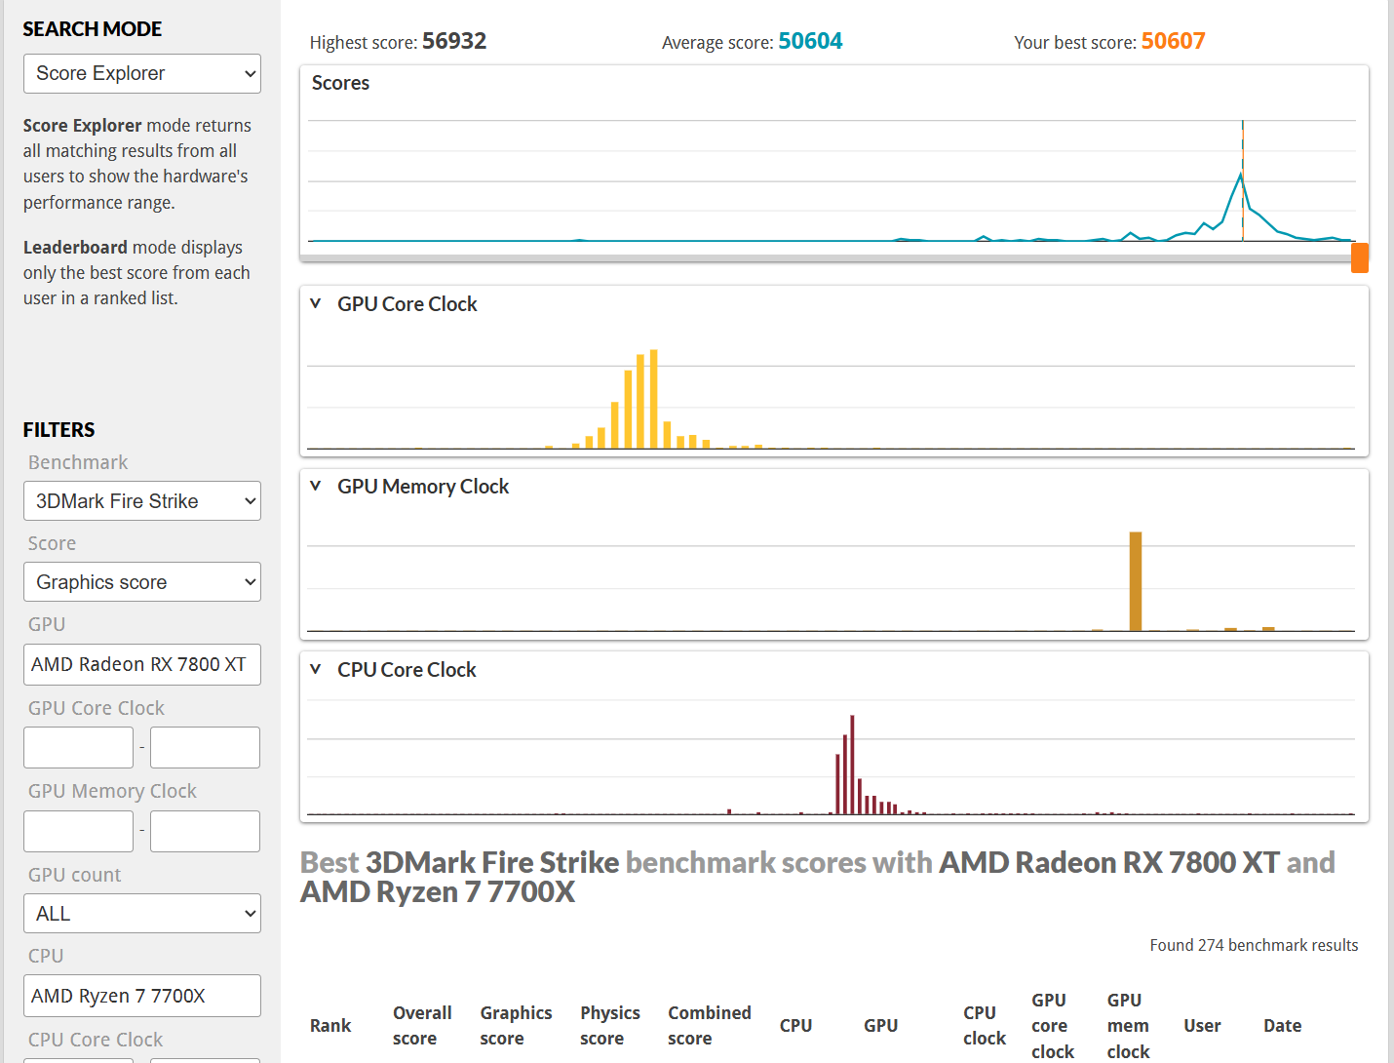Screen dimensions: 1394x1063
Task: Open the GPU count ALL dropdown
Action: coord(142,914)
